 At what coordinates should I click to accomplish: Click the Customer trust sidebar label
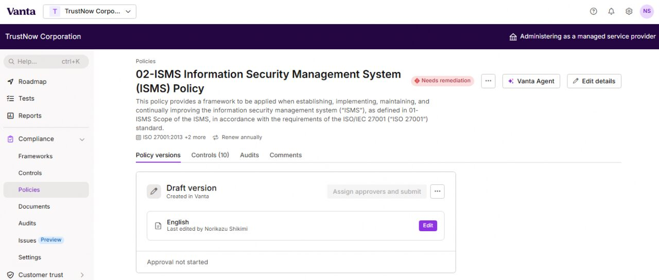click(41, 275)
